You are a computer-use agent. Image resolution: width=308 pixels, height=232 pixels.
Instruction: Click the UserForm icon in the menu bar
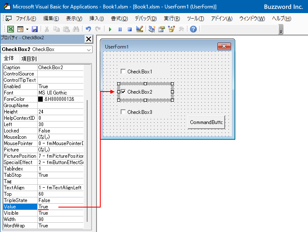(x=8, y=19)
